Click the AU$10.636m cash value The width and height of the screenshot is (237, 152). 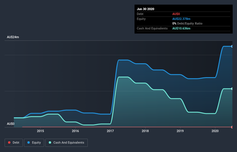coord(181,28)
